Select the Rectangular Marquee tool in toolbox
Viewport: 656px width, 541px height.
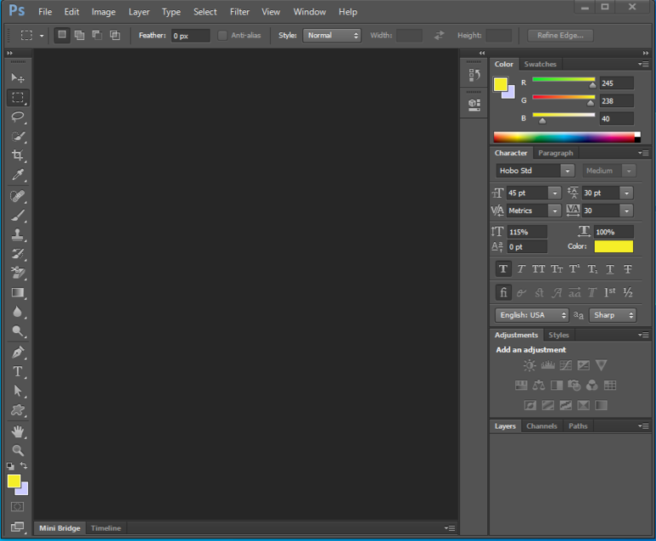pos(18,98)
